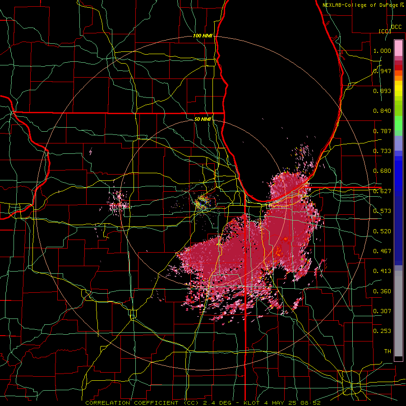406x406 pixels.
Task: Click the 0.253 scale value
Action: tap(382, 331)
